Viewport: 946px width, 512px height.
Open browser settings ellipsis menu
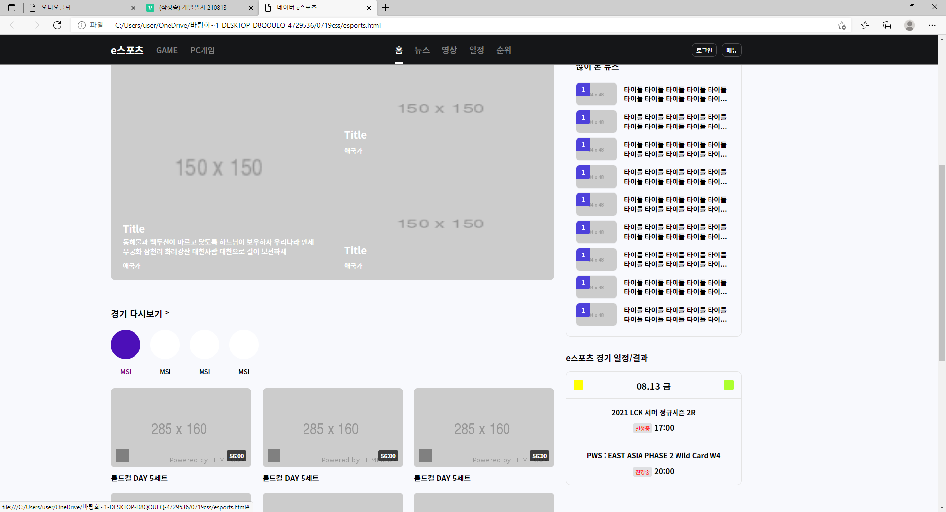pyautogui.click(x=932, y=25)
